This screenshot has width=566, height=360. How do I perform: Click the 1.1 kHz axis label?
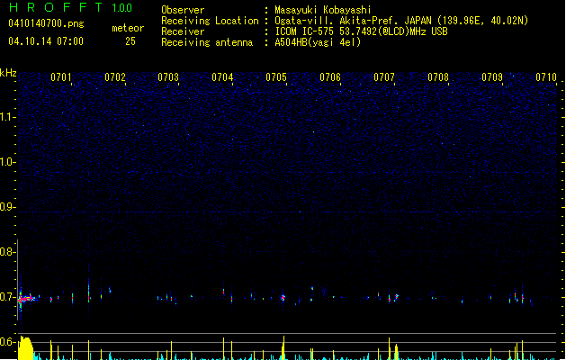(7, 117)
